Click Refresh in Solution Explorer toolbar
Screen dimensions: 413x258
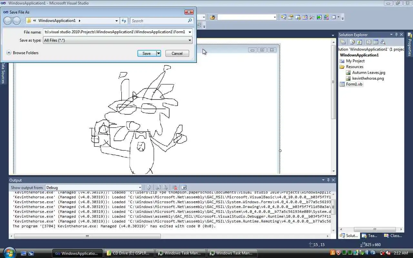click(x=359, y=42)
